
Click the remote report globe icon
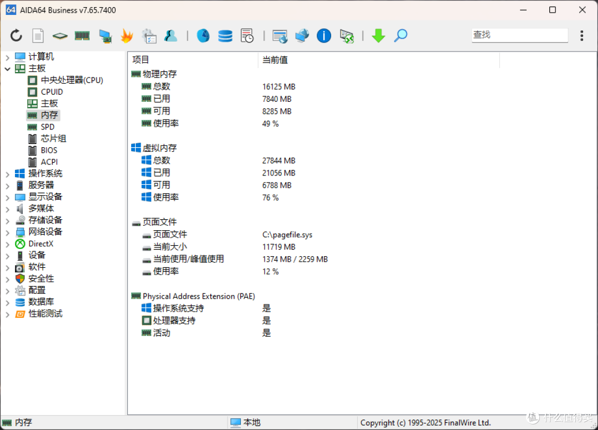click(280, 36)
